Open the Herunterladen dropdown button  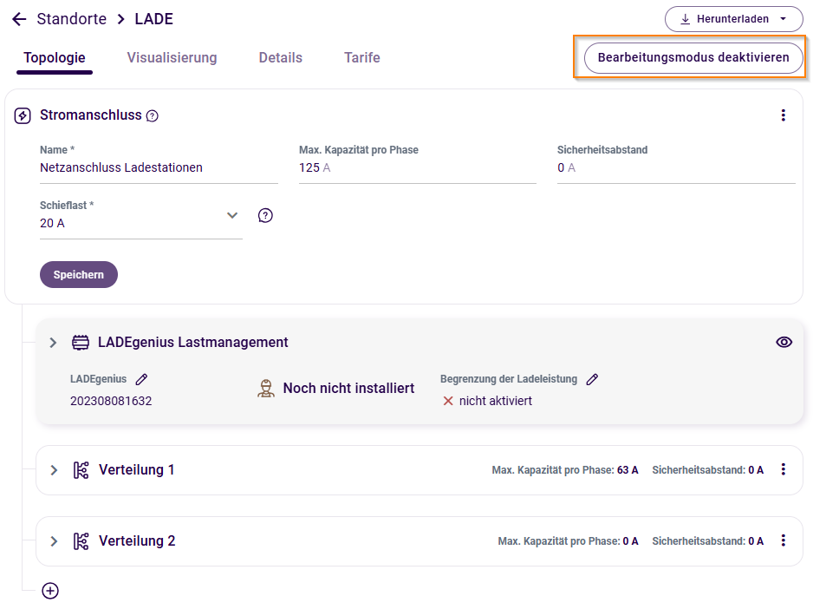pos(733,19)
